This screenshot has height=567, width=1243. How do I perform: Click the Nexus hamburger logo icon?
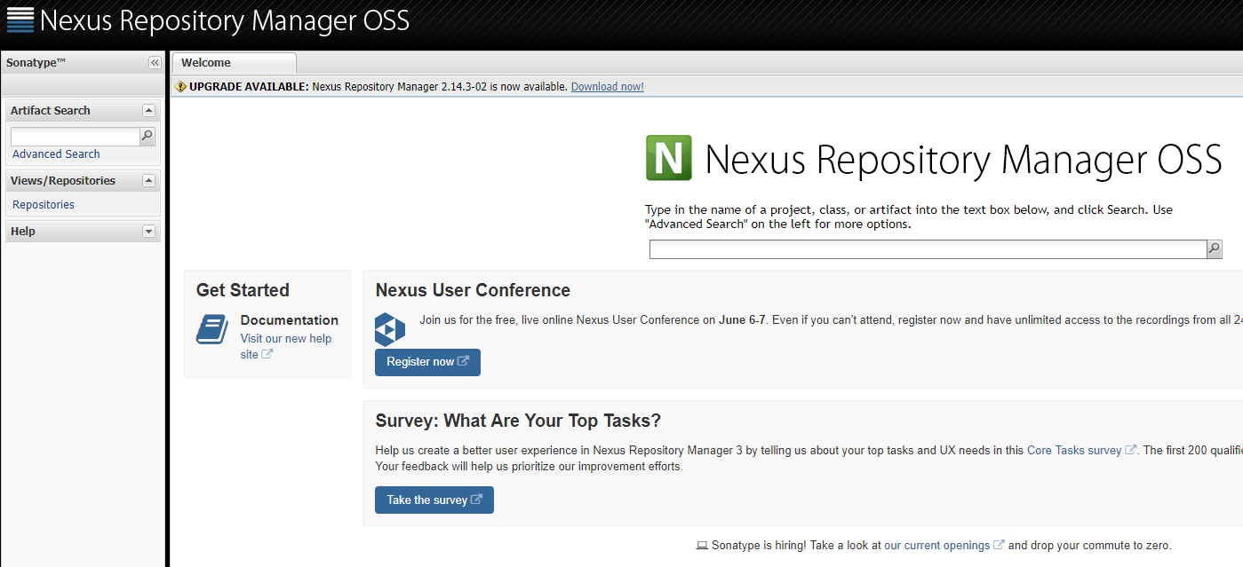[20, 20]
